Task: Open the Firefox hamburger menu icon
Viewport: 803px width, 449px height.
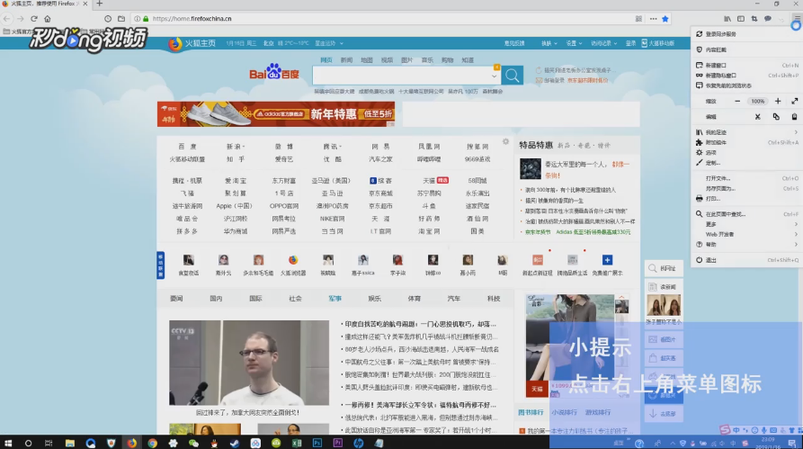Action: (797, 19)
